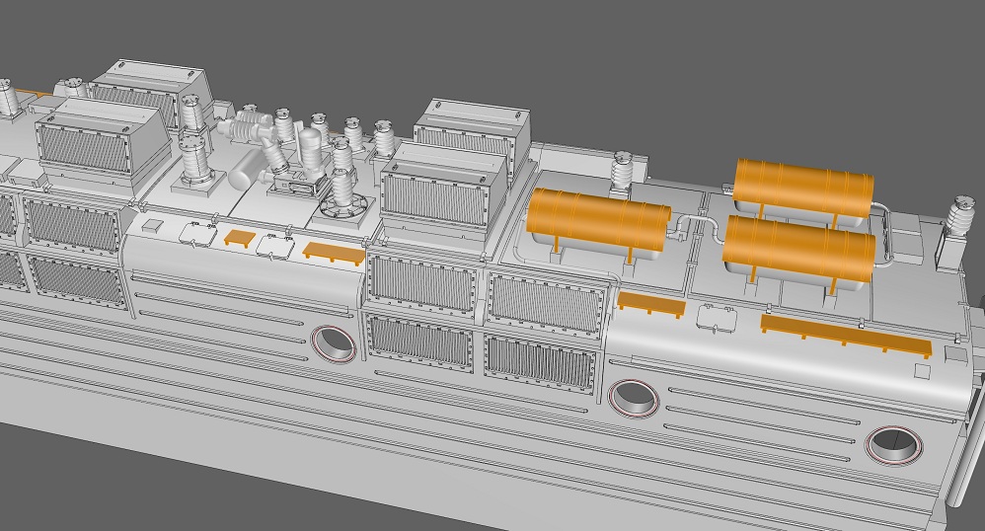The height and width of the screenshot is (531, 985).
Task: Select the orange walkway board left of center grilles
Action: click(x=331, y=251)
